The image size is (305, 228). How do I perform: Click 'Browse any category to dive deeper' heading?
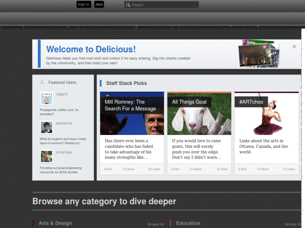pyautogui.click(x=104, y=201)
